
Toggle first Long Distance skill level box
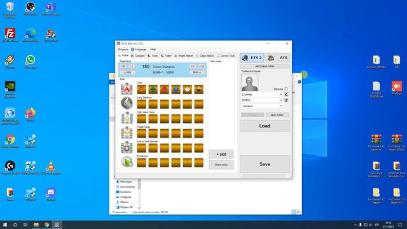pyautogui.click(x=141, y=104)
